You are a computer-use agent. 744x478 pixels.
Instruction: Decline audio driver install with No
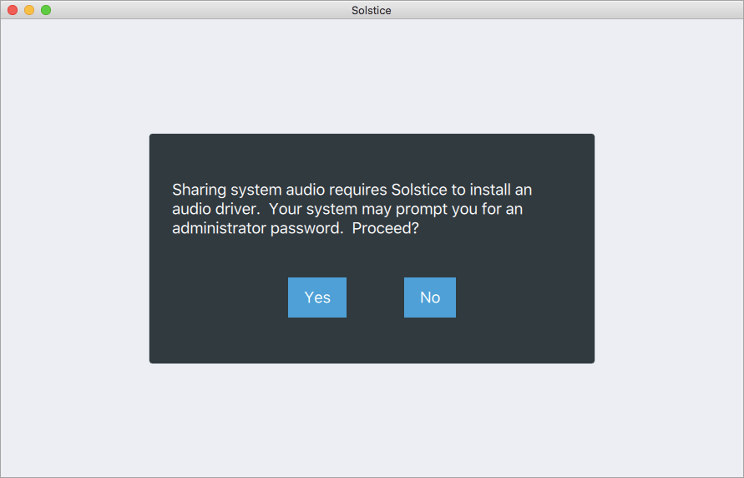[430, 297]
